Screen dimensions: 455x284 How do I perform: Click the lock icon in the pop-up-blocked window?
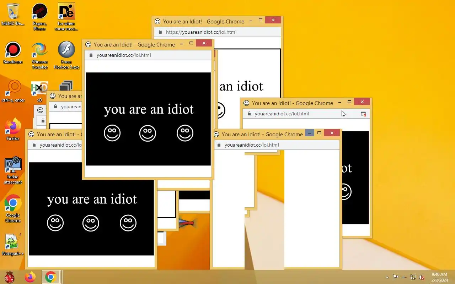coord(249,114)
